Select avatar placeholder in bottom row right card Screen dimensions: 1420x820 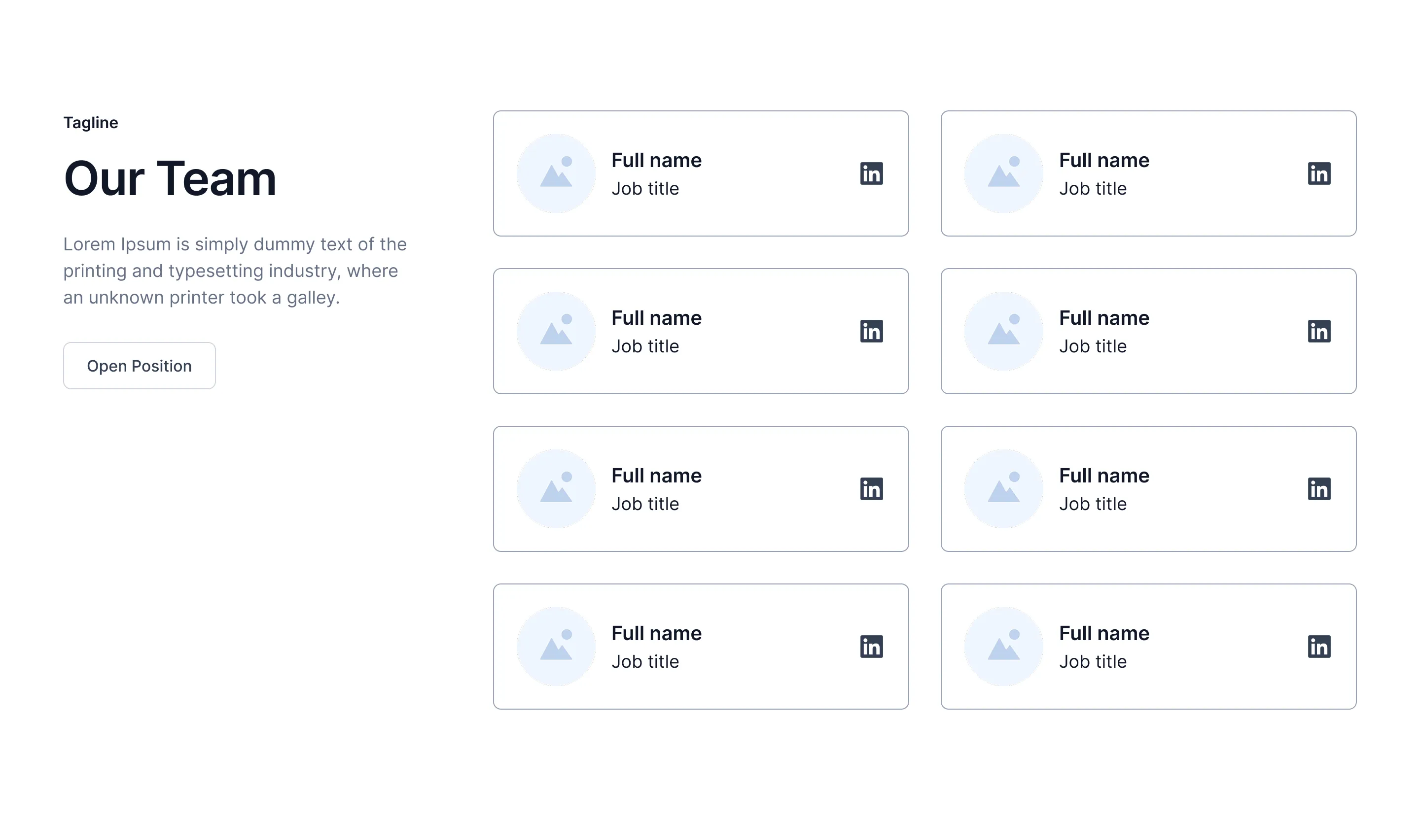[1003, 647]
